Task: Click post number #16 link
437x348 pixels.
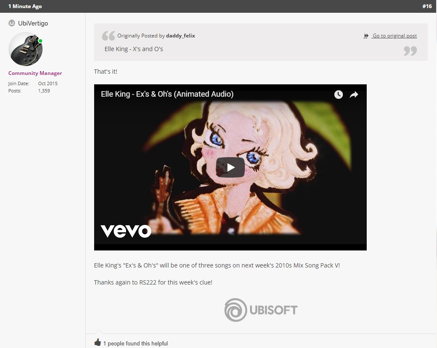Action: [x=427, y=6]
